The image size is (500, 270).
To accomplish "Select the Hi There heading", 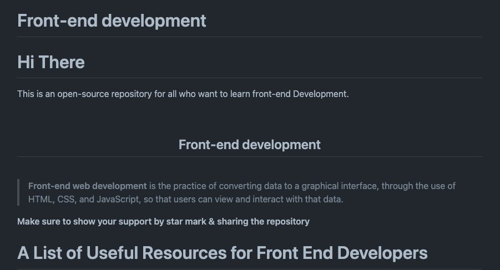I will point(51,62).
